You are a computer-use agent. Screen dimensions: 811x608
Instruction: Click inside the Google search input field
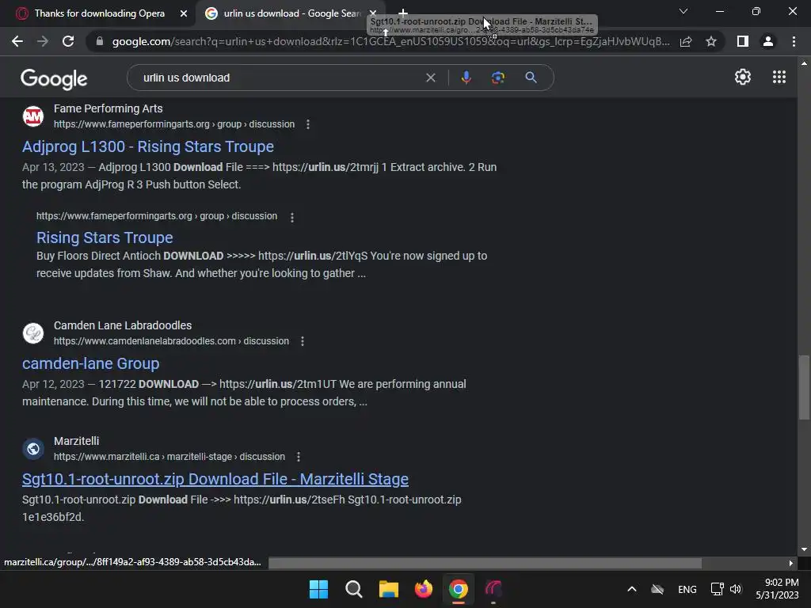tap(280, 78)
